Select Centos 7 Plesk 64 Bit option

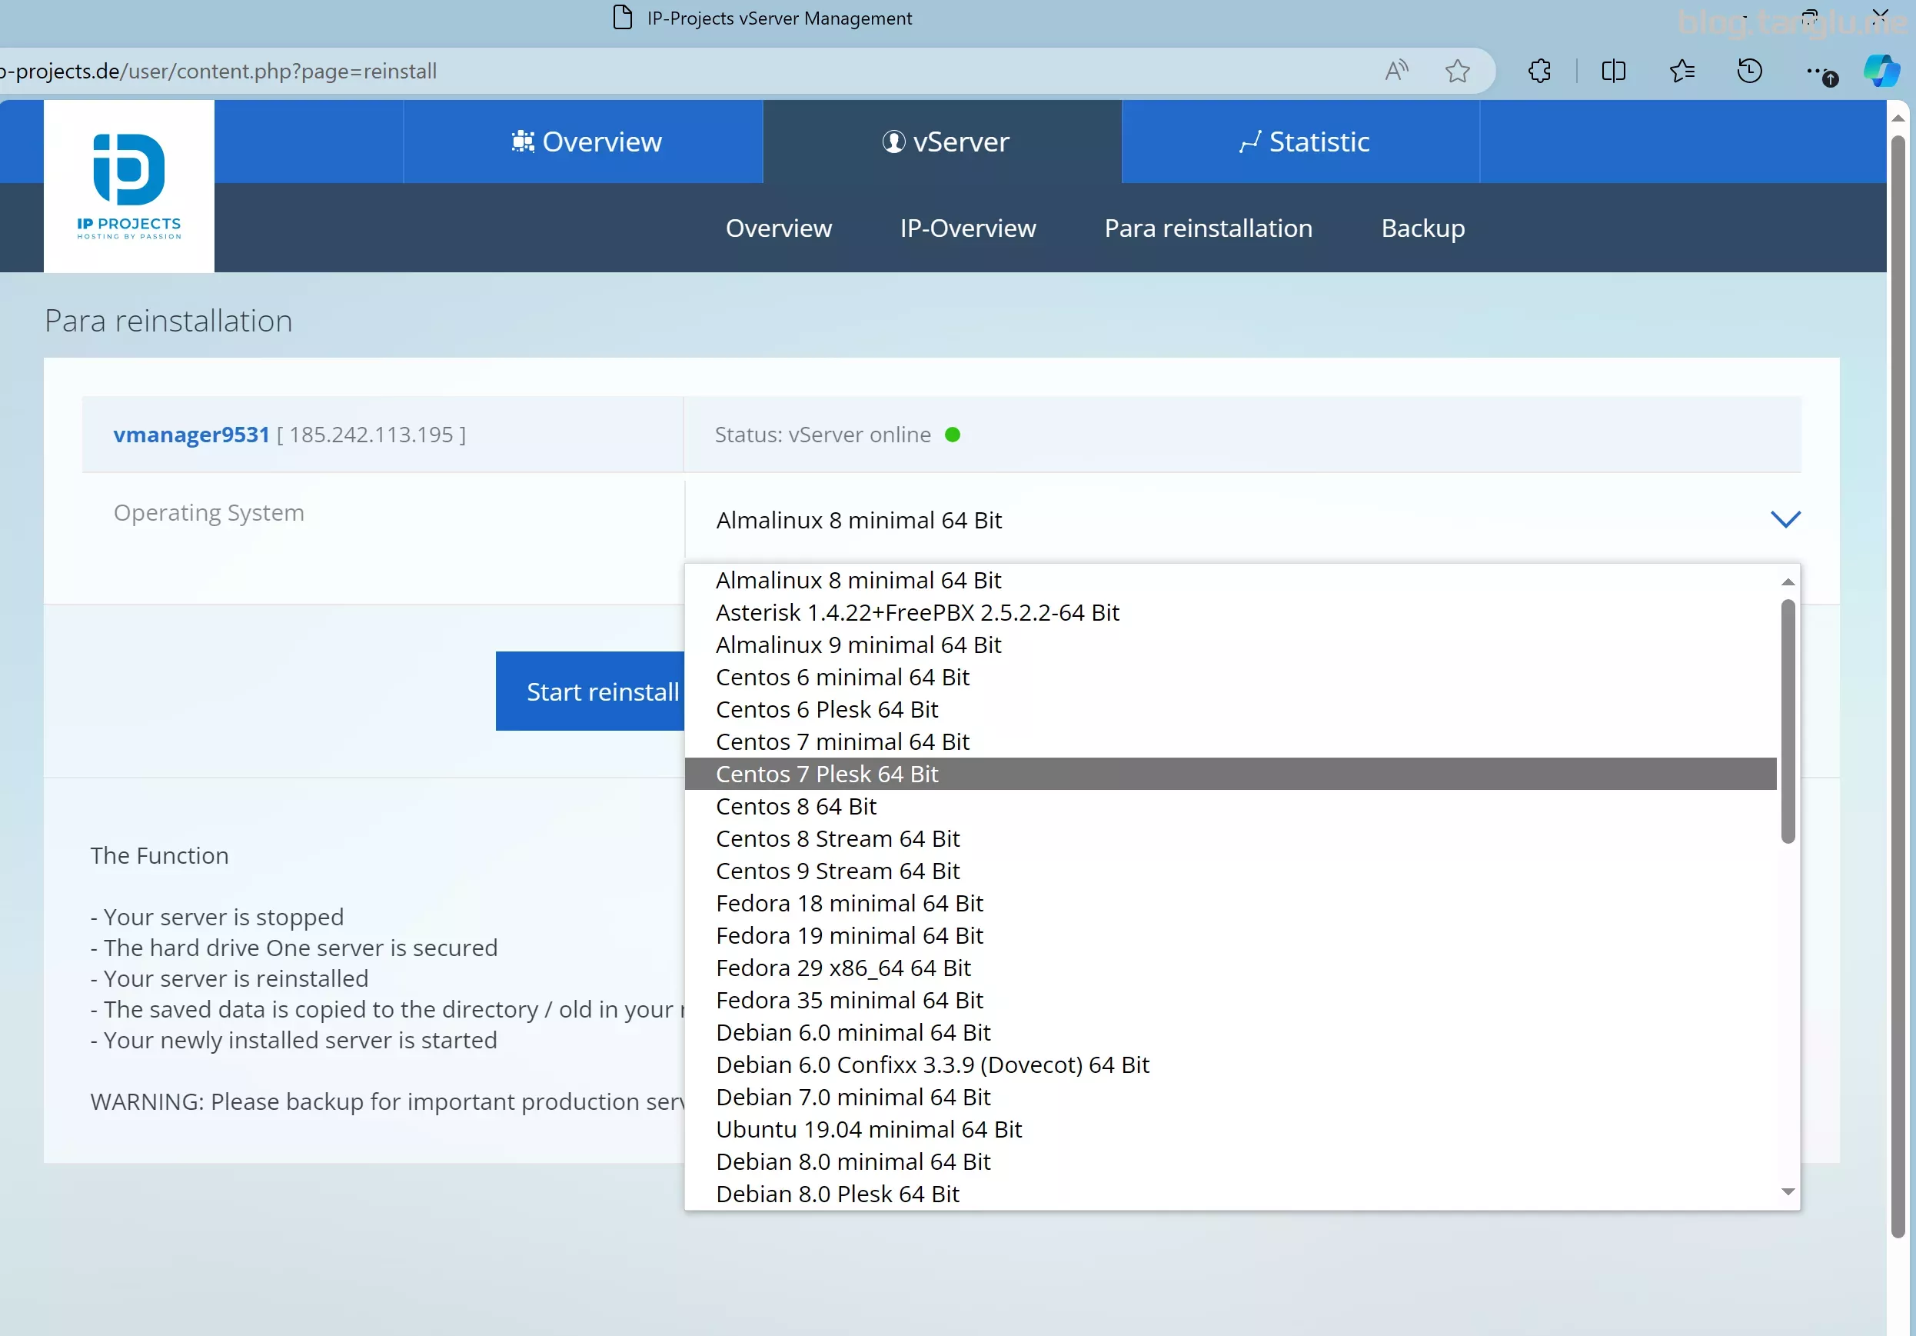click(827, 774)
